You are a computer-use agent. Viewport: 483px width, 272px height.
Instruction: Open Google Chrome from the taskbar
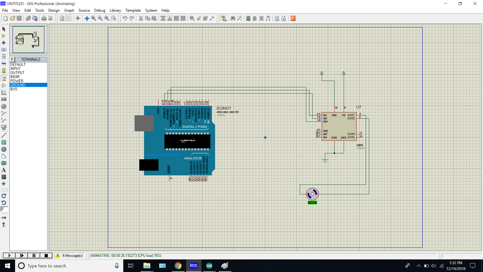pyautogui.click(x=178, y=266)
